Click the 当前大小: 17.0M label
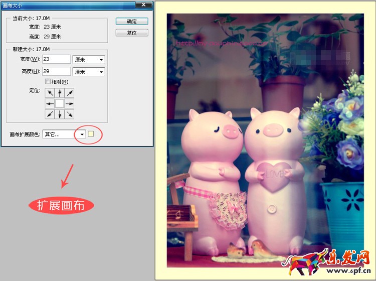Screen dimensions: 376x281 pyautogui.click(x=31, y=18)
